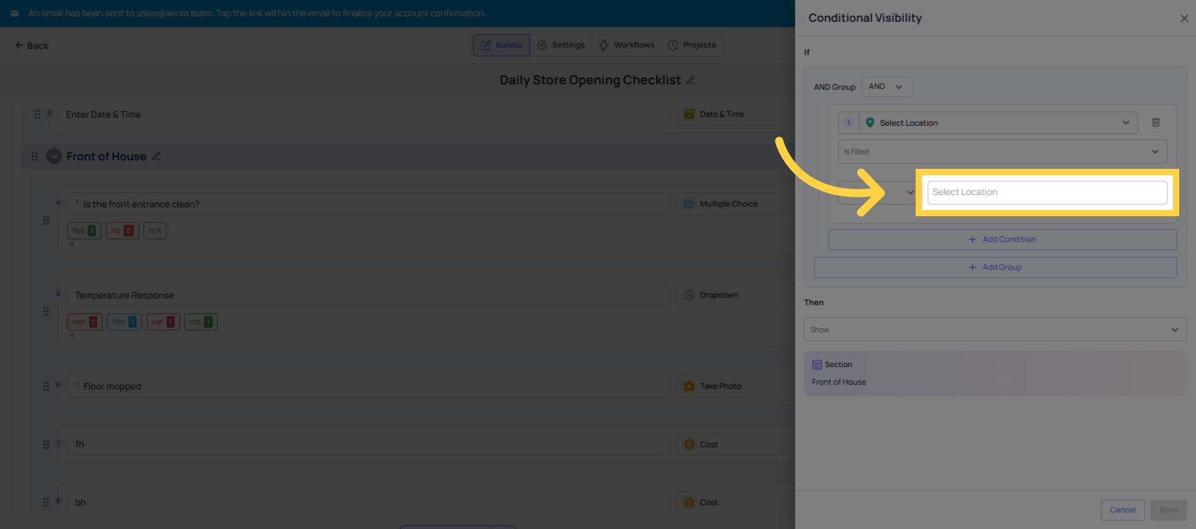Edit the bh question field
1196x529 pixels.
[368, 502]
